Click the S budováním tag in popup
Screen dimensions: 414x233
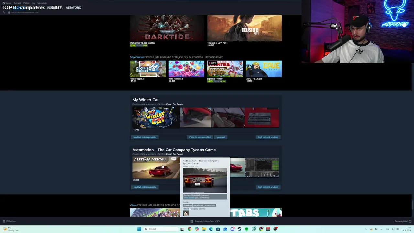(210, 205)
